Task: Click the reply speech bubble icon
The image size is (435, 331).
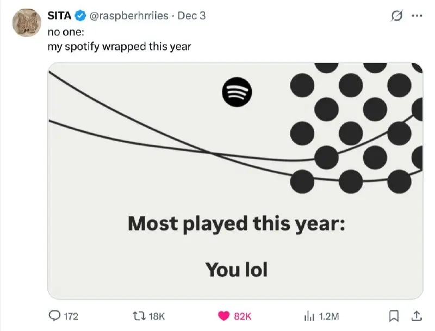Action: [55, 316]
